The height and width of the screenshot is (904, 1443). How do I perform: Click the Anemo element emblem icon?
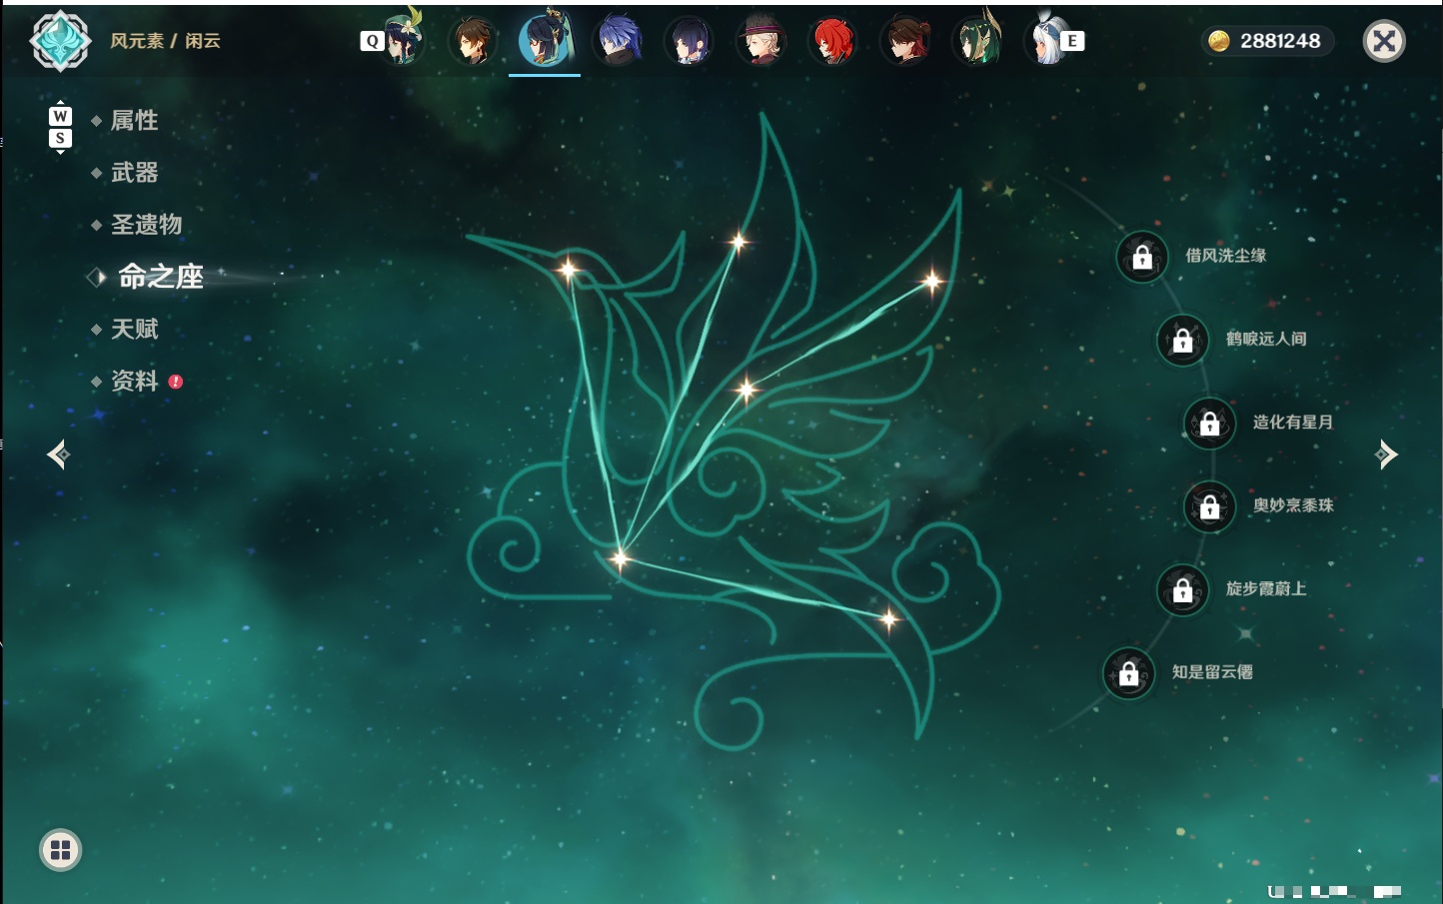tap(60, 41)
